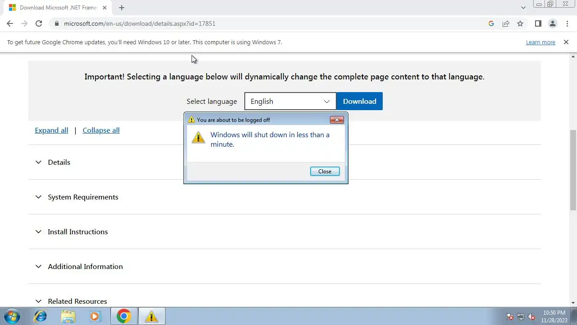This screenshot has width=577, height=325.
Task: Click the Collapse all link
Action: click(x=101, y=130)
